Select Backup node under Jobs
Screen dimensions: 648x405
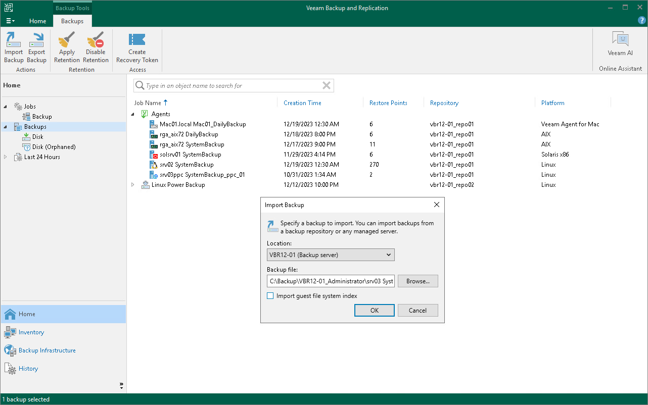(x=42, y=117)
